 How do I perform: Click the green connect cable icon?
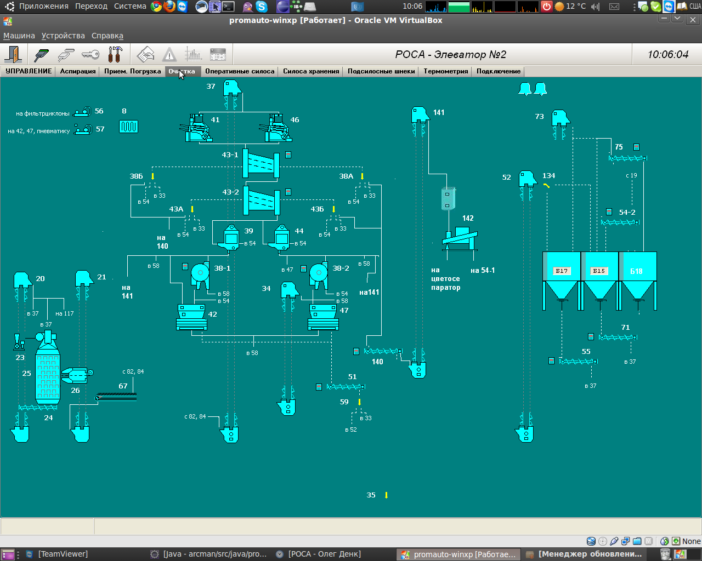[42, 54]
